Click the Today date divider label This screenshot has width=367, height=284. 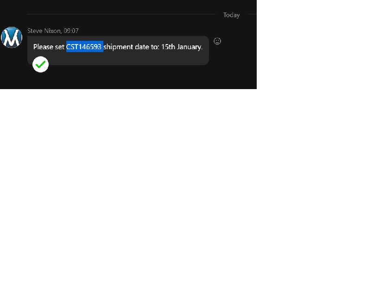231,15
